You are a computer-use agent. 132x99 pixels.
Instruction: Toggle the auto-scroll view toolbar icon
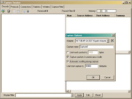click(24, 11)
